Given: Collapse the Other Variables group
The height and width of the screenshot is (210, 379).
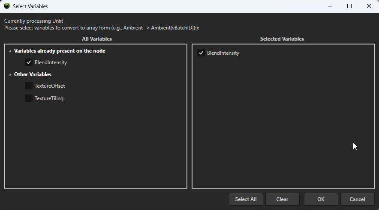Looking at the screenshot, I should [x=10, y=74].
